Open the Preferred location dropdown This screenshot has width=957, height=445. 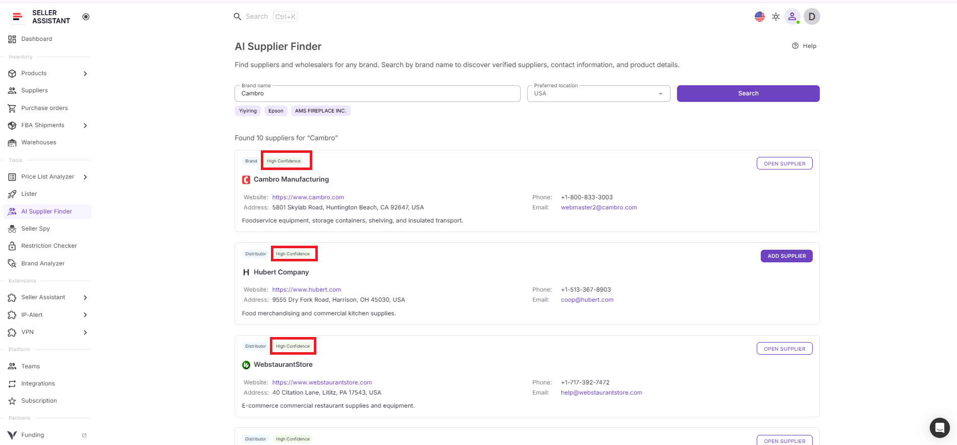pos(599,94)
